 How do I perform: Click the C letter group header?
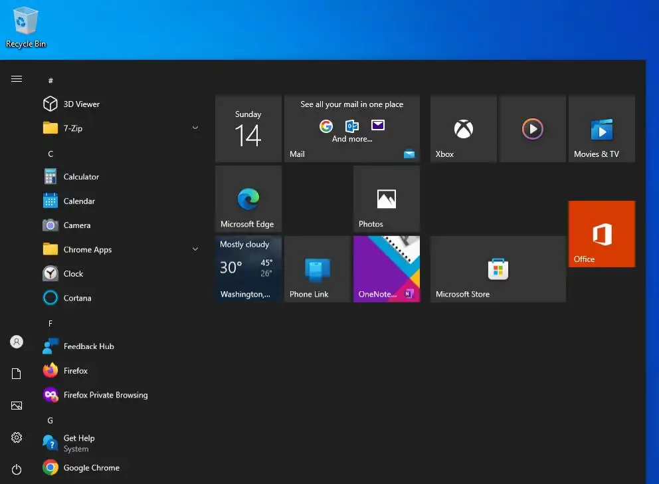(50, 154)
